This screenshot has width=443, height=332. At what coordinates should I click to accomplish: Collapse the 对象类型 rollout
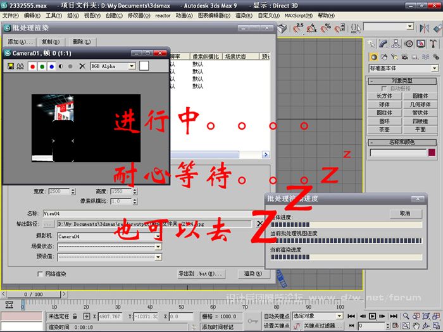click(x=402, y=81)
